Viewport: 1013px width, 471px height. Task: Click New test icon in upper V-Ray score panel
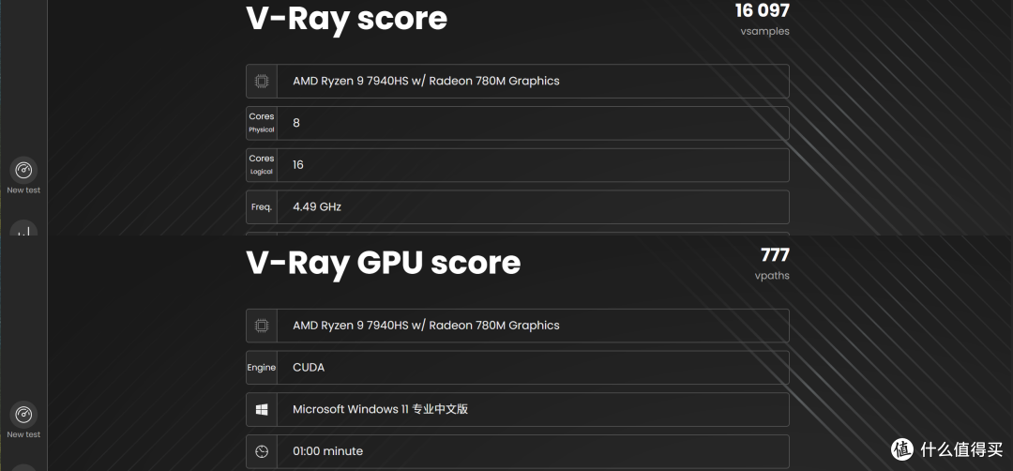tap(23, 170)
